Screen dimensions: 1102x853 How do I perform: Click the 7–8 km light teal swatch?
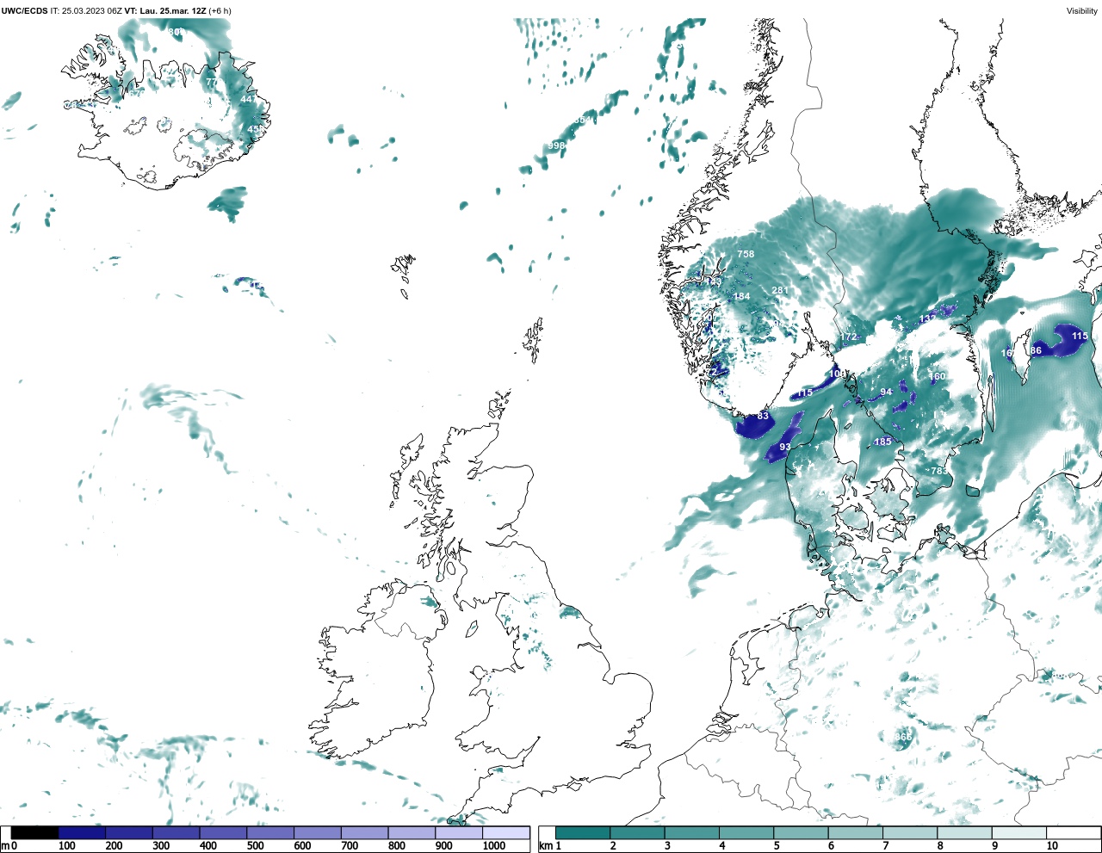[x=910, y=832]
